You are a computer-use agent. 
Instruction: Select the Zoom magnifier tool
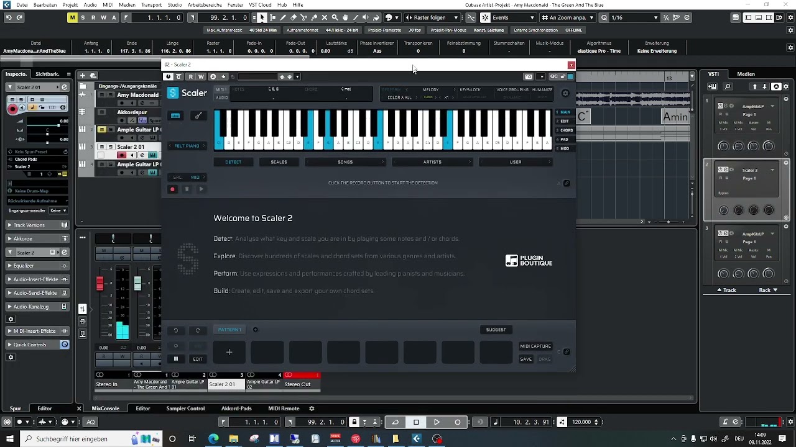pos(335,17)
